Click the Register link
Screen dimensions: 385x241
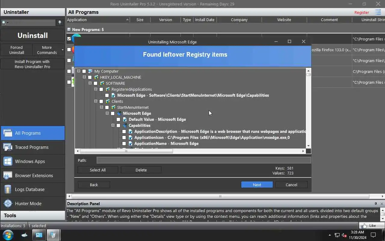coord(362,12)
